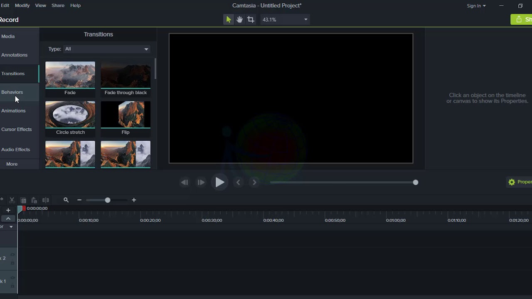
Task: Hide Track 2 with its eye toggle
Action: point(12,255)
